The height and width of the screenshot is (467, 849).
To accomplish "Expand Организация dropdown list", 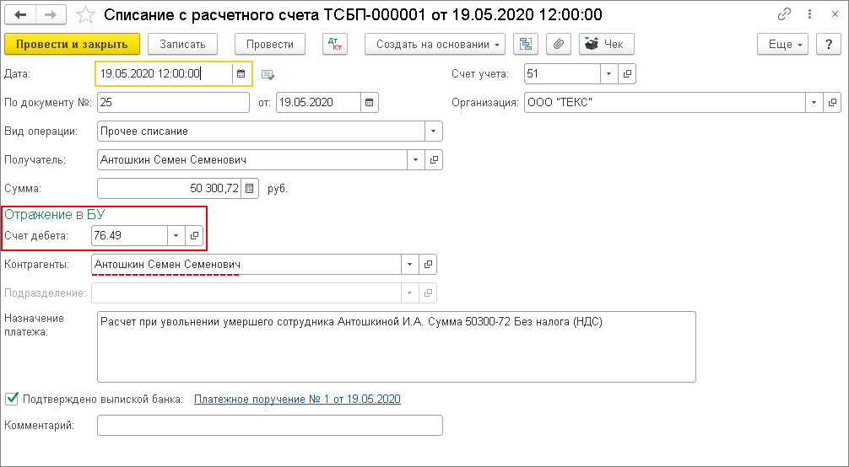I will pos(814,102).
